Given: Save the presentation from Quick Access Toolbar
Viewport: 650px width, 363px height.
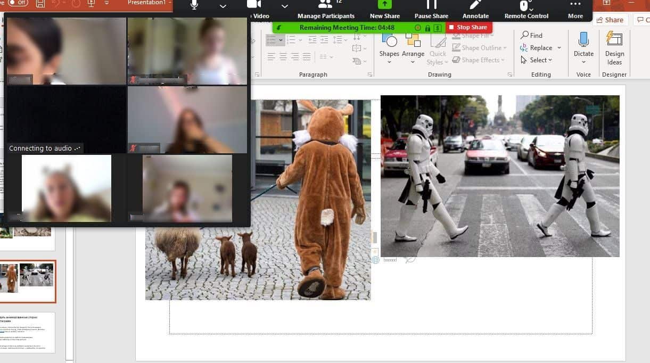Looking at the screenshot, I should tap(40, 4).
